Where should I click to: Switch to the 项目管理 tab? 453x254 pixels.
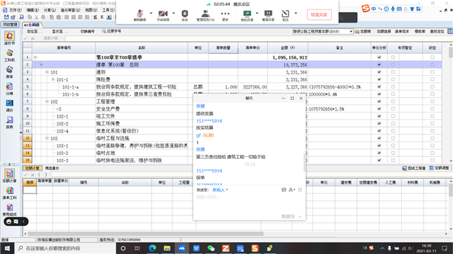click(10, 25)
